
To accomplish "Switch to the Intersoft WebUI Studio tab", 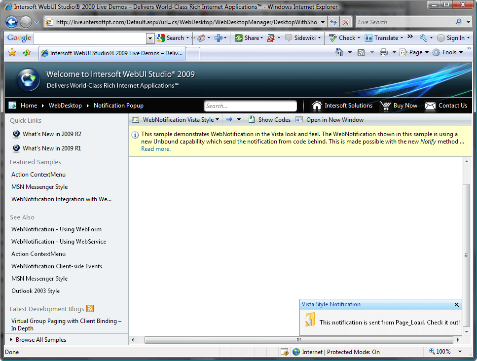I will (111, 53).
